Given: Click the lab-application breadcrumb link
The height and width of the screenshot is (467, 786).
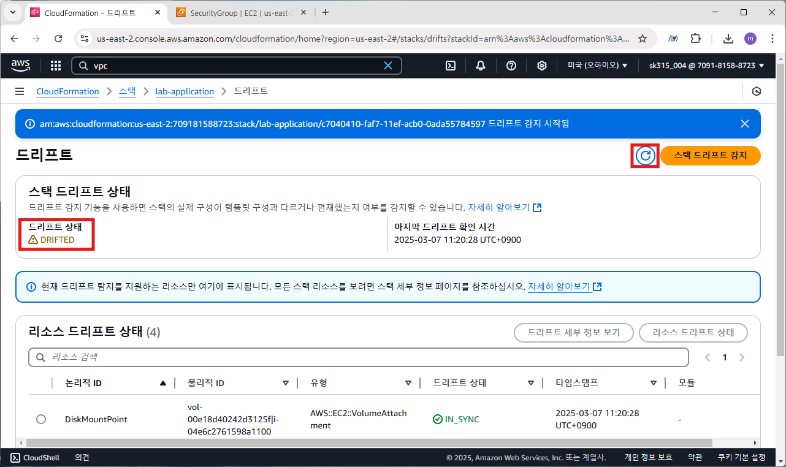Looking at the screenshot, I should (185, 91).
